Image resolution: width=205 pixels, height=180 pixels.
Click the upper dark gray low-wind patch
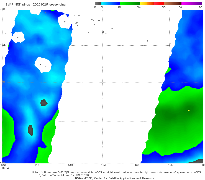[44, 103]
